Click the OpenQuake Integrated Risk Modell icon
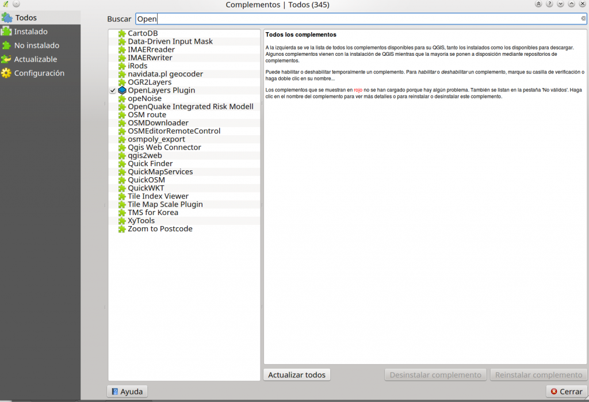The height and width of the screenshot is (402, 589). (122, 107)
